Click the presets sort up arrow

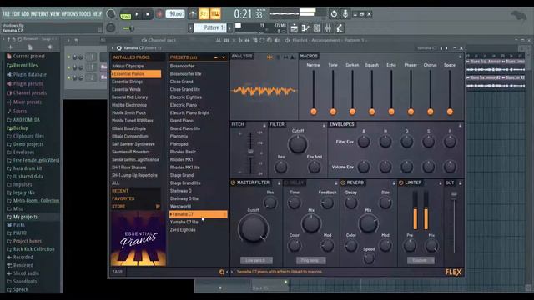[x=216, y=57]
